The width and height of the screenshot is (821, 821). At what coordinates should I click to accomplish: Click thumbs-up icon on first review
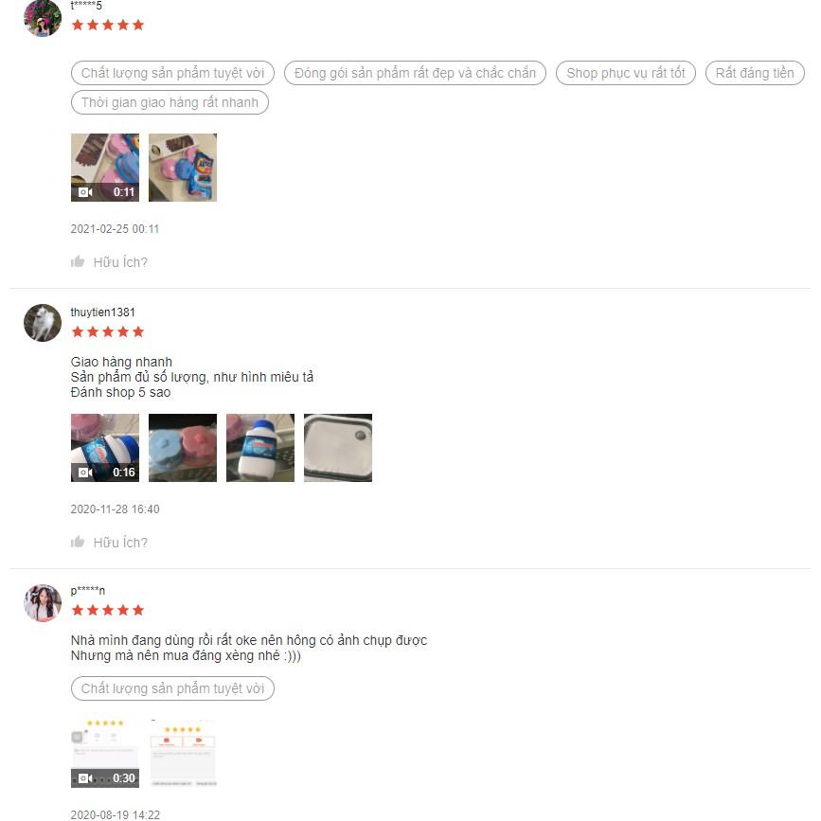[x=78, y=261]
